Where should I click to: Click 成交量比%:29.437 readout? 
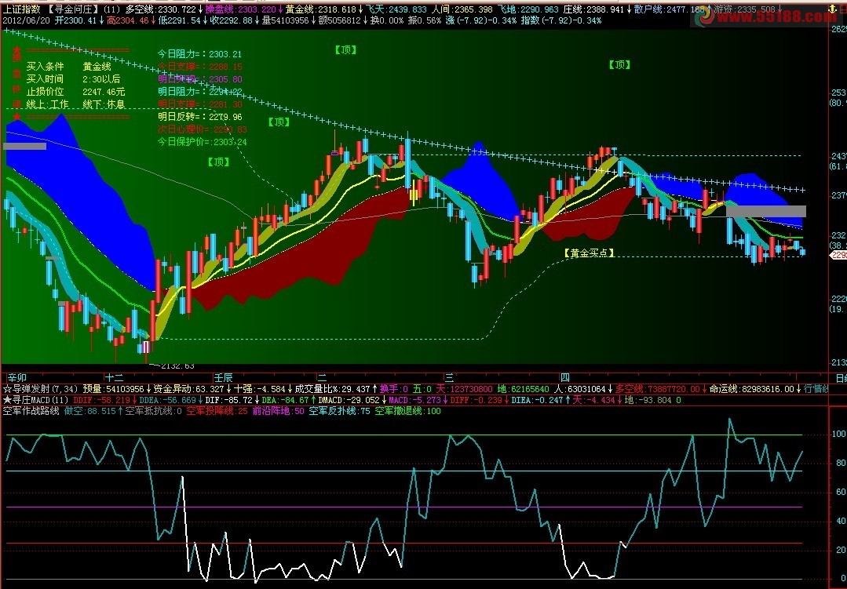[332, 389]
